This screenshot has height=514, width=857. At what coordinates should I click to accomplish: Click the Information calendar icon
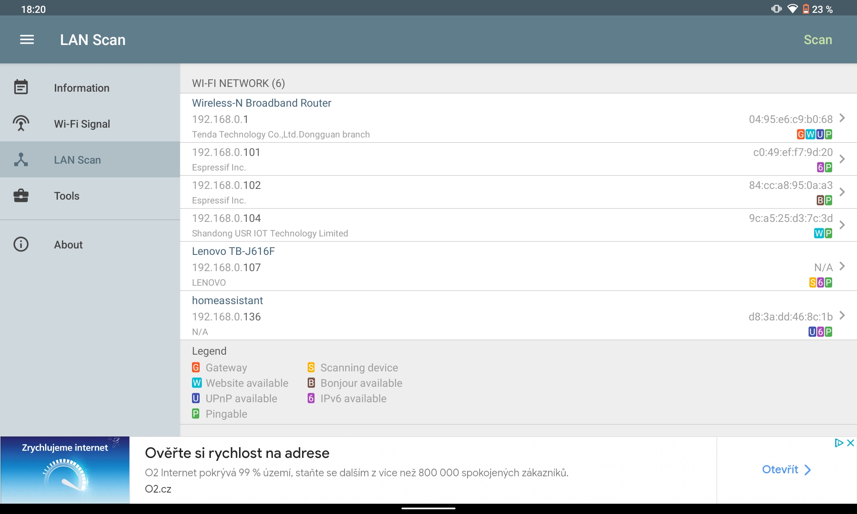click(21, 87)
